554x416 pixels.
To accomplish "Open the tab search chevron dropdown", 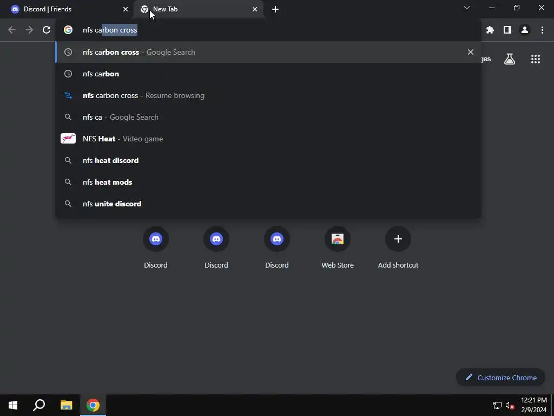I will [467, 8].
